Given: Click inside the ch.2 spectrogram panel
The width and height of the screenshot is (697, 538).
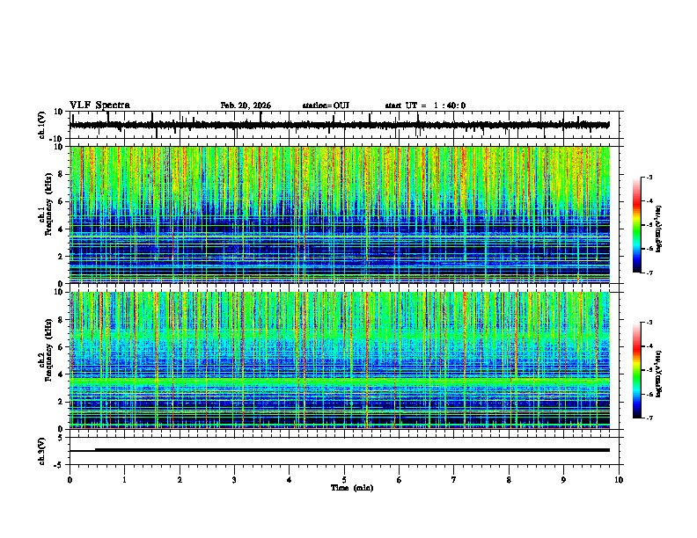Looking at the screenshot, I should click(340, 360).
